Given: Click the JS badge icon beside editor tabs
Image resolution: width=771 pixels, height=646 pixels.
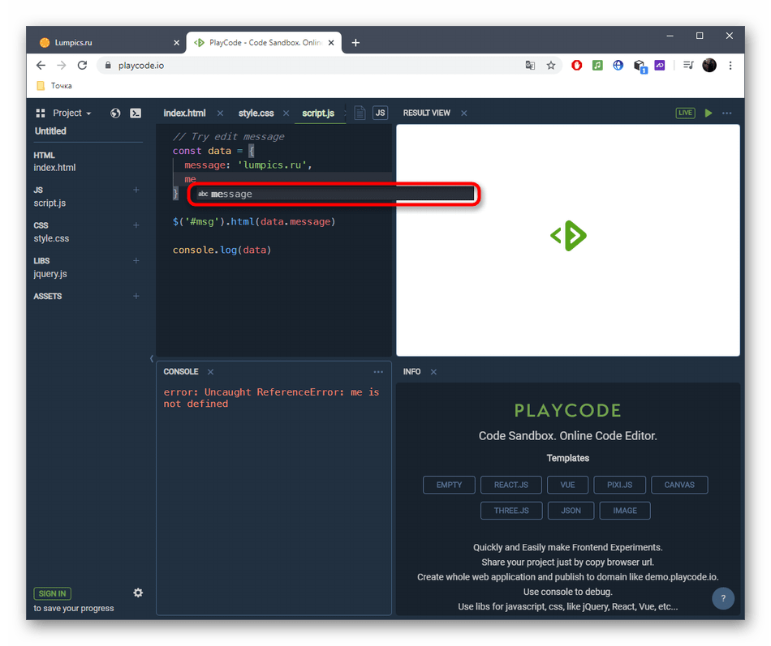Looking at the screenshot, I should [x=380, y=113].
